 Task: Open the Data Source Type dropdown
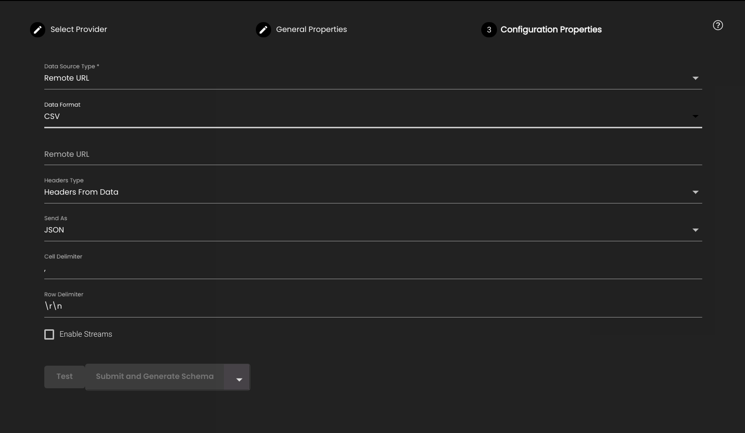pyautogui.click(x=373, y=78)
